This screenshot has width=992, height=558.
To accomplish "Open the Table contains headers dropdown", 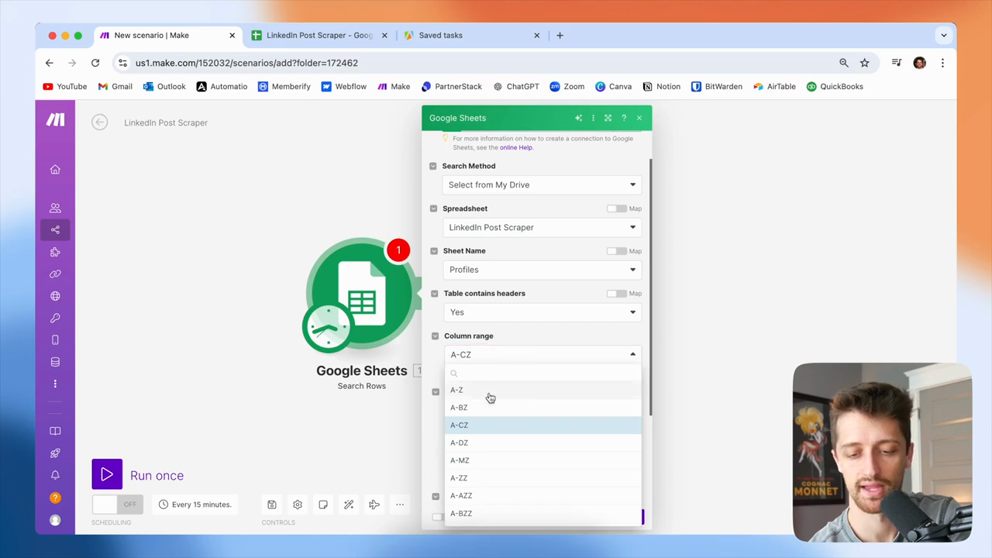I will click(542, 312).
